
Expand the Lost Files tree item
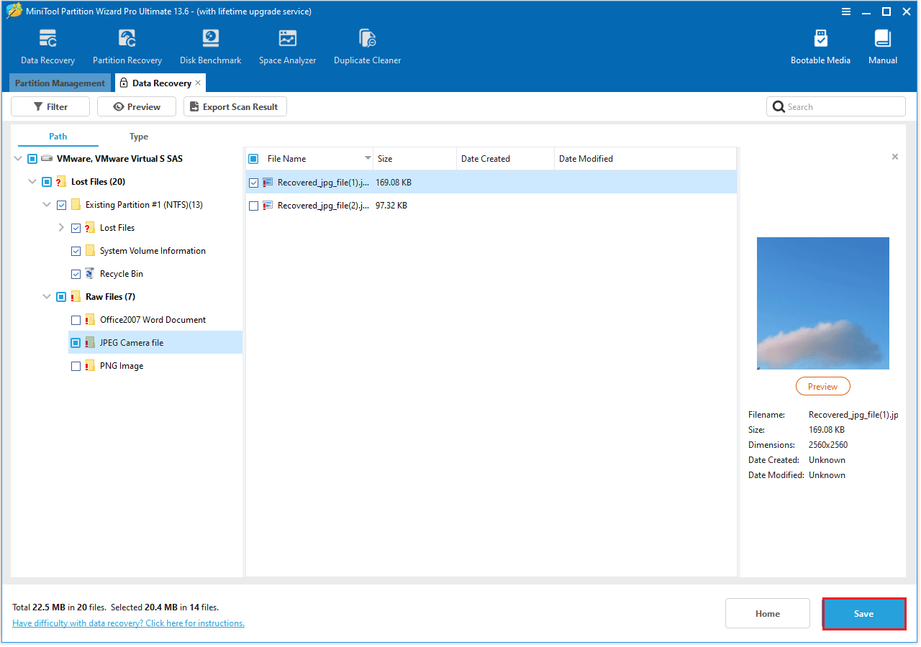coord(61,227)
